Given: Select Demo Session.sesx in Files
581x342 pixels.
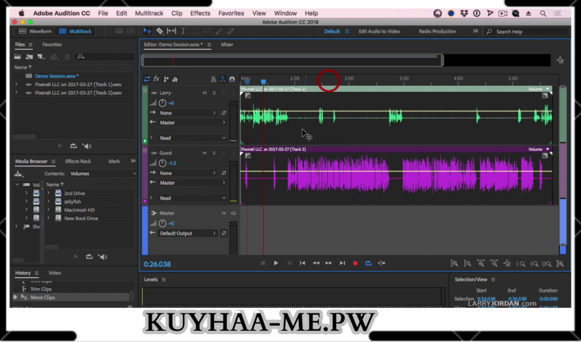Looking at the screenshot, I should click(57, 76).
